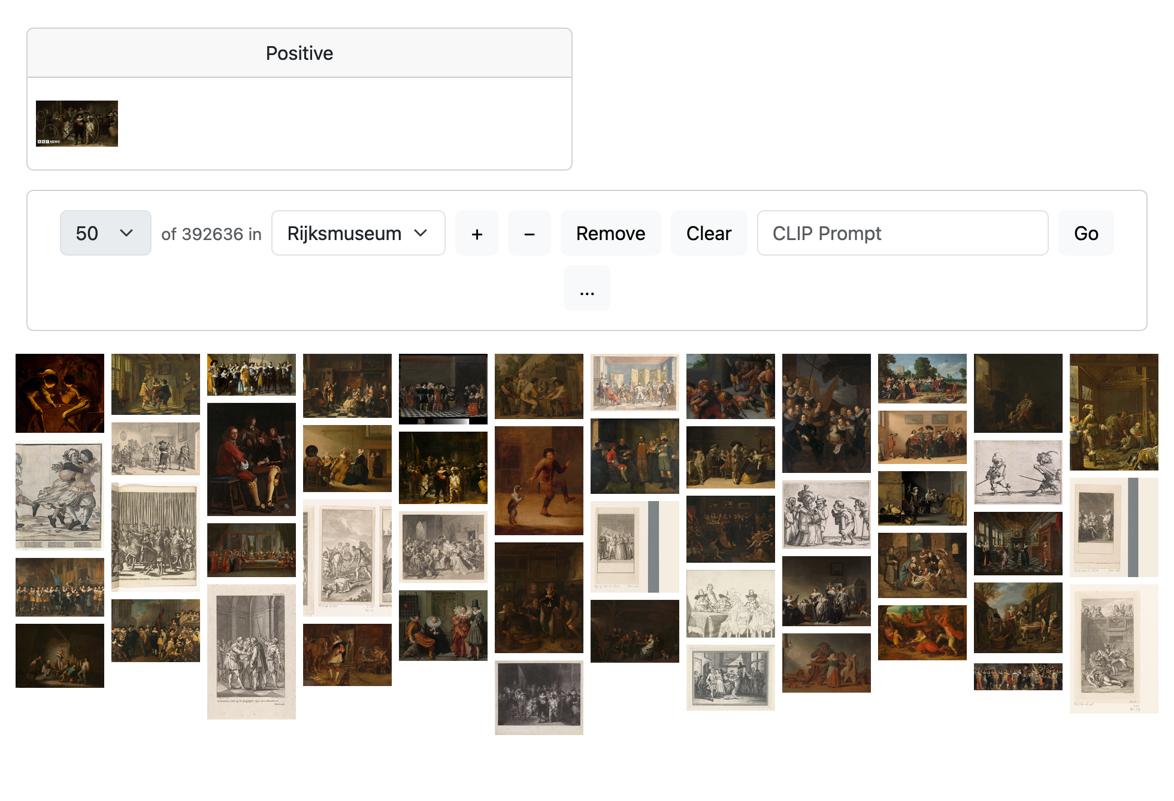
Task: Select the candlelit two figures painting thumbnail
Action: click(x=60, y=393)
